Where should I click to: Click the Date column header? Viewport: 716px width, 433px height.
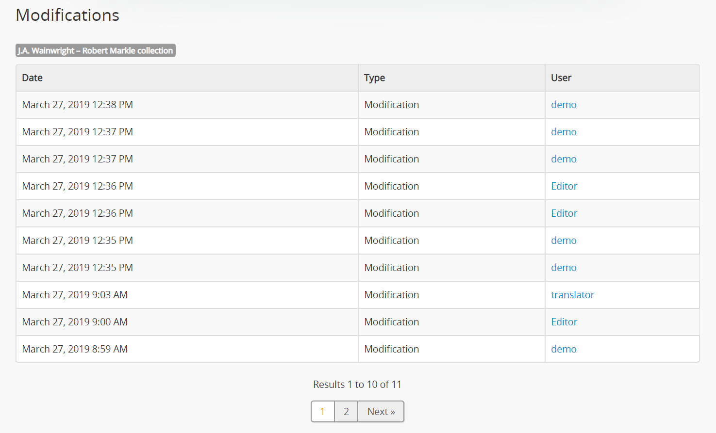tap(33, 78)
